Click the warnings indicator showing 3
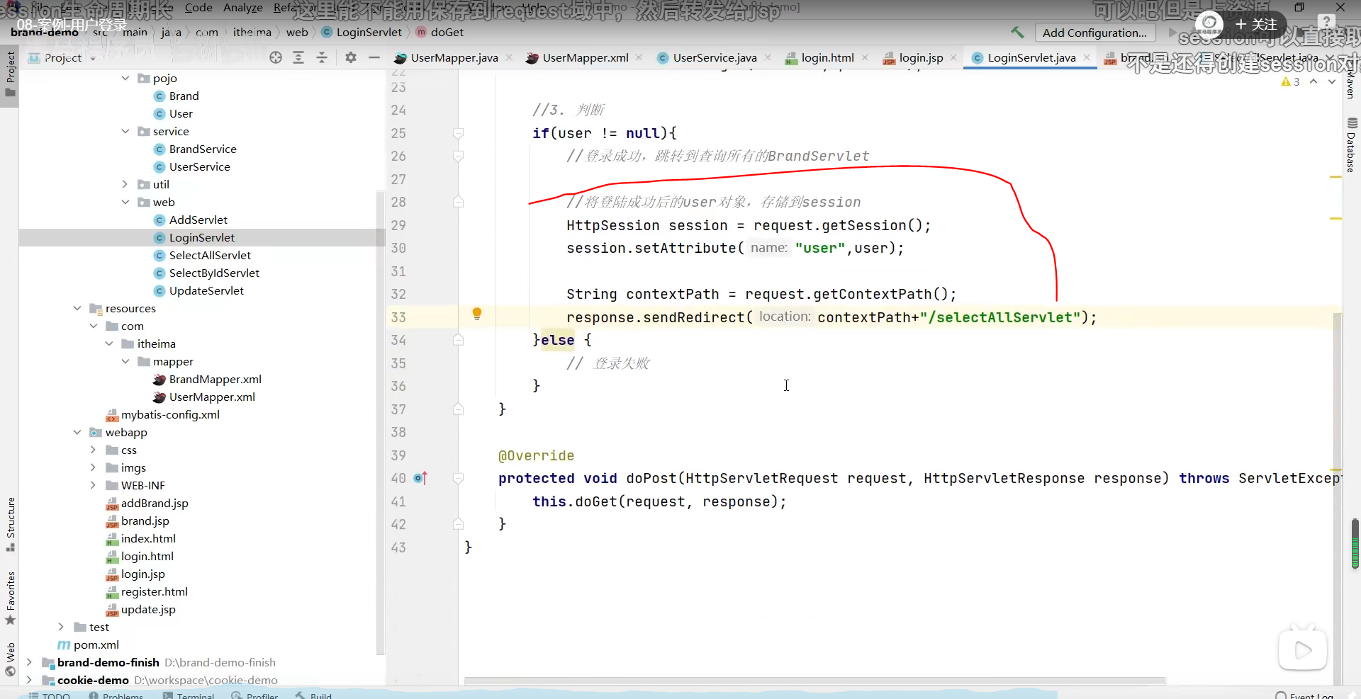Viewport: 1361px width, 699px height. (x=1290, y=81)
